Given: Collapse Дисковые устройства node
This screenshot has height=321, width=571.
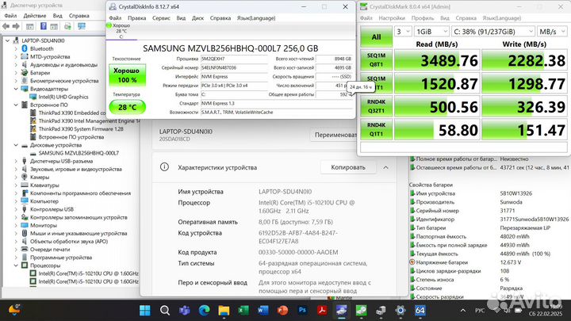Looking at the screenshot, I should 16,145.
